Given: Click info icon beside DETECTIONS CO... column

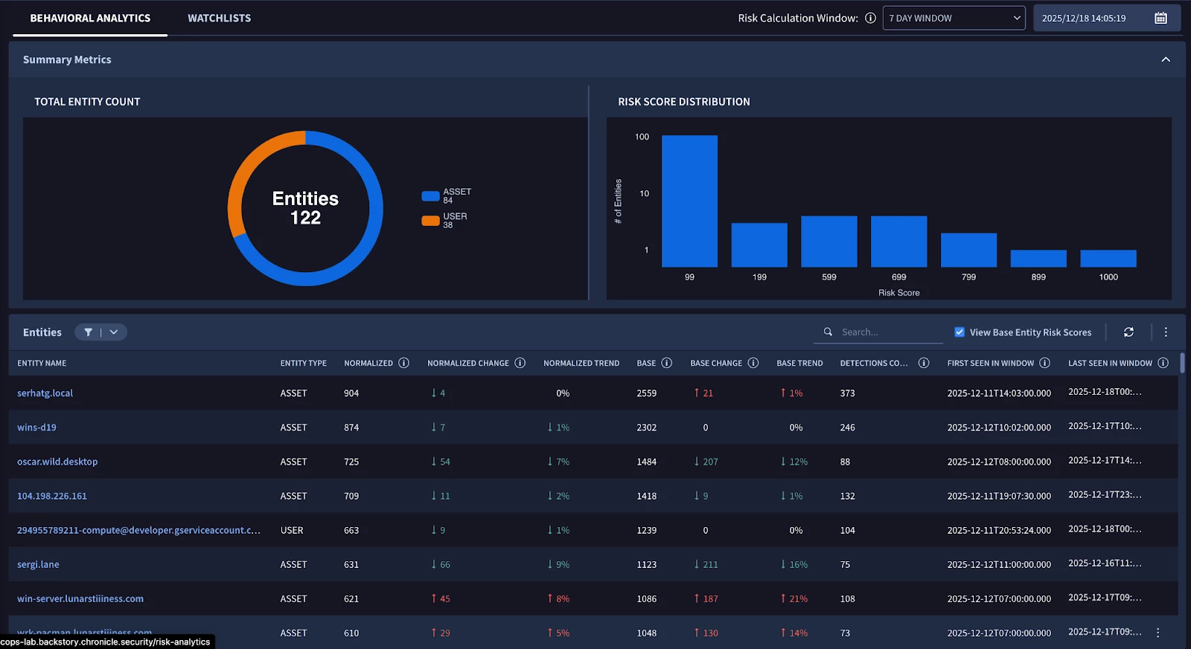Looking at the screenshot, I should (923, 363).
